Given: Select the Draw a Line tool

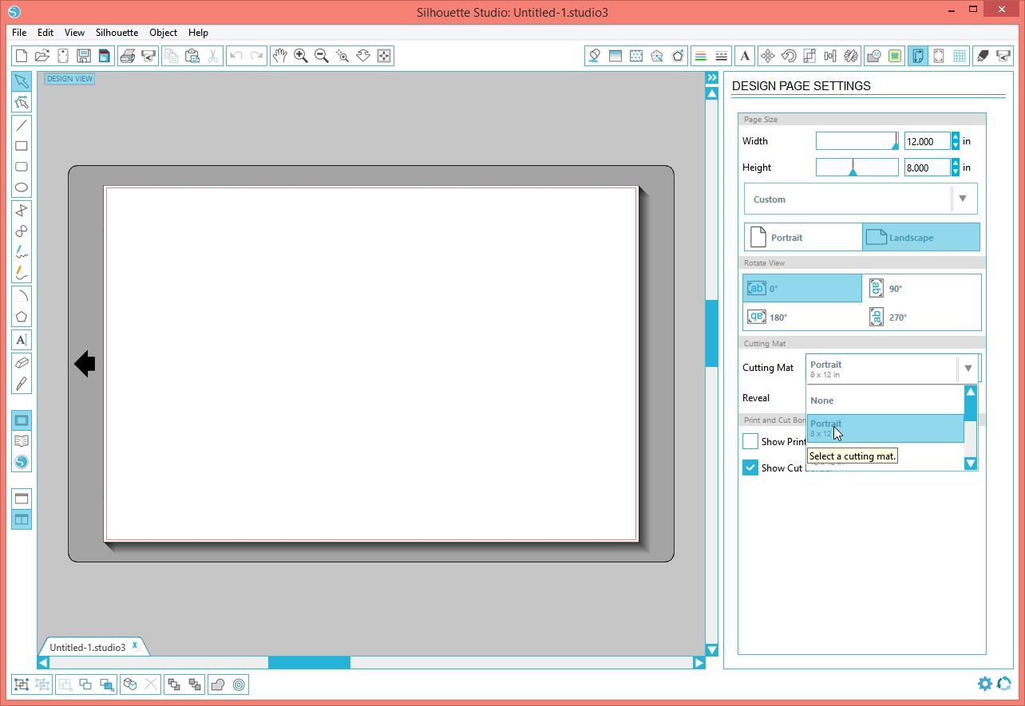Looking at the screenshot, I should 22,125.
